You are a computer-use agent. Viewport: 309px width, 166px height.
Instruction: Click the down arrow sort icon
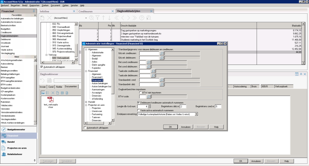[109, 18]
